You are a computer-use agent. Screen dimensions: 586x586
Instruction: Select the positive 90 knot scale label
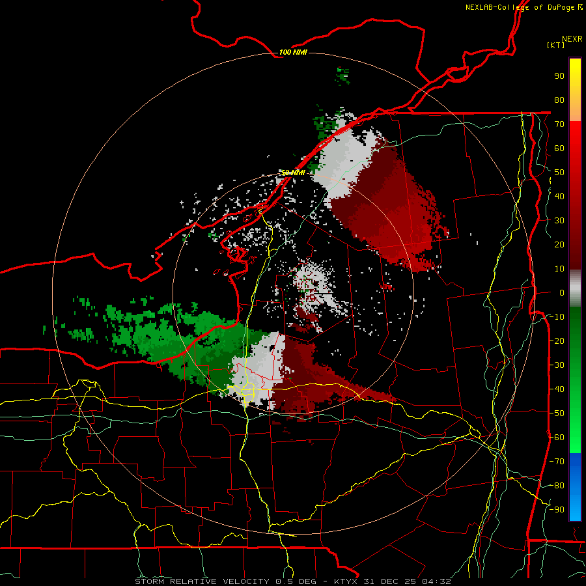[559, 76]
